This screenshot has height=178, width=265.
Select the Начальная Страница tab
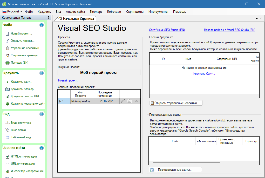(76, 19)
